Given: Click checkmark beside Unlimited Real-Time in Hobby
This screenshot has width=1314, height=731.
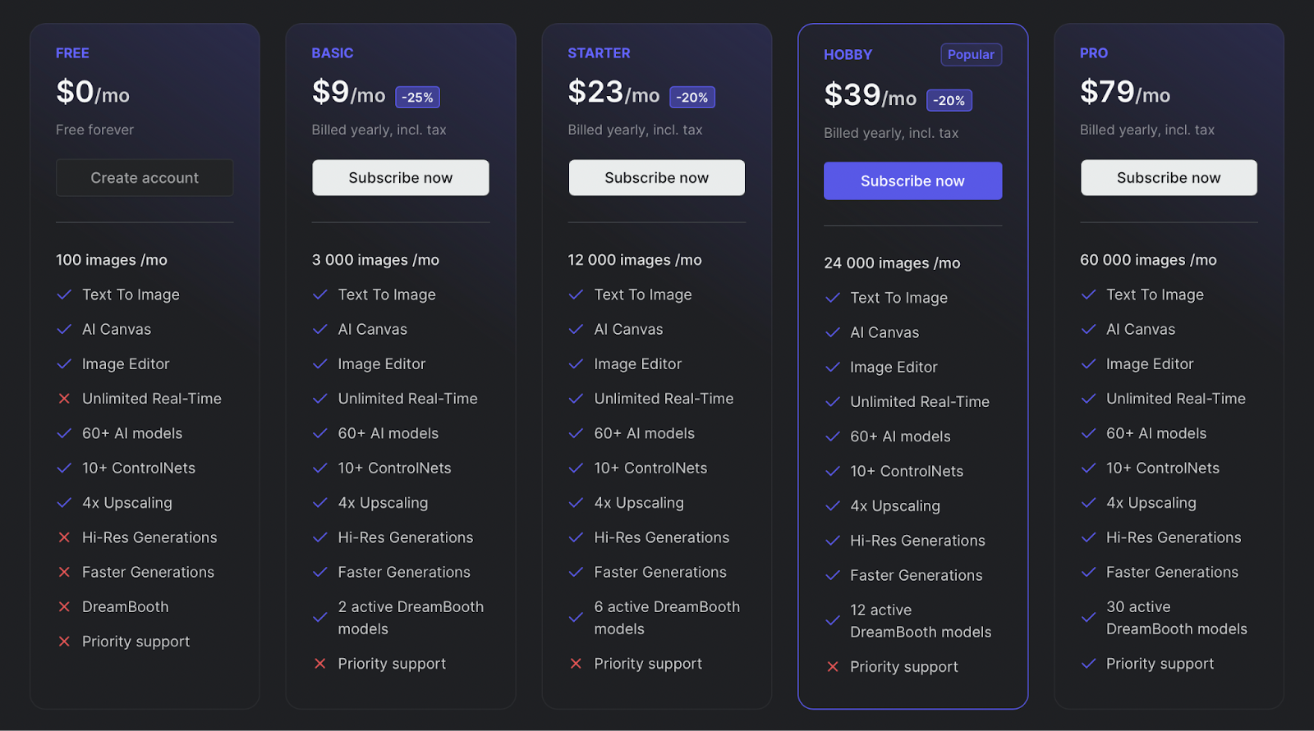Looking at the screenshot, I should 833,402.
